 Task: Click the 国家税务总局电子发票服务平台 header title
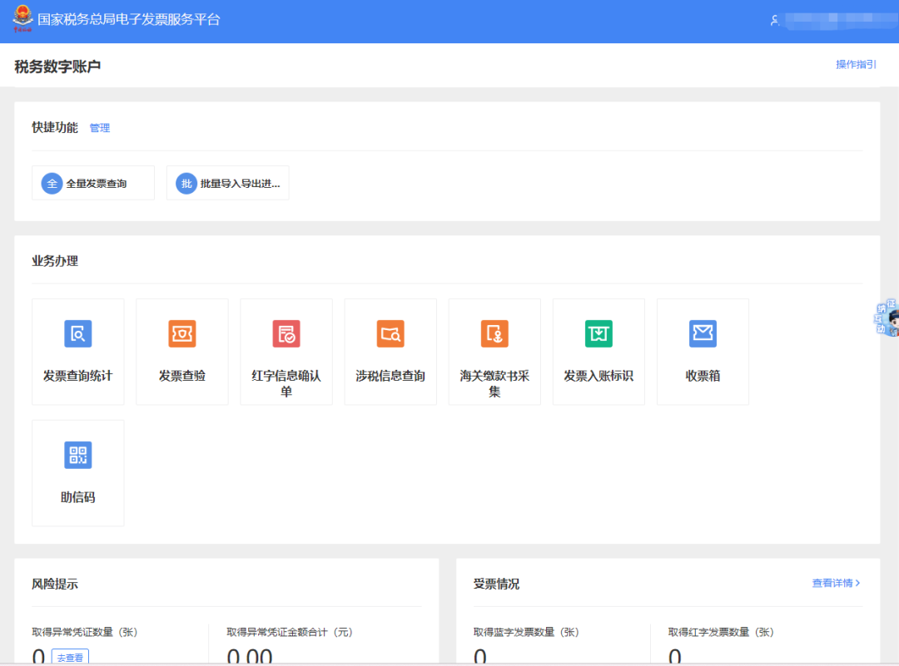tap(129, 19)
